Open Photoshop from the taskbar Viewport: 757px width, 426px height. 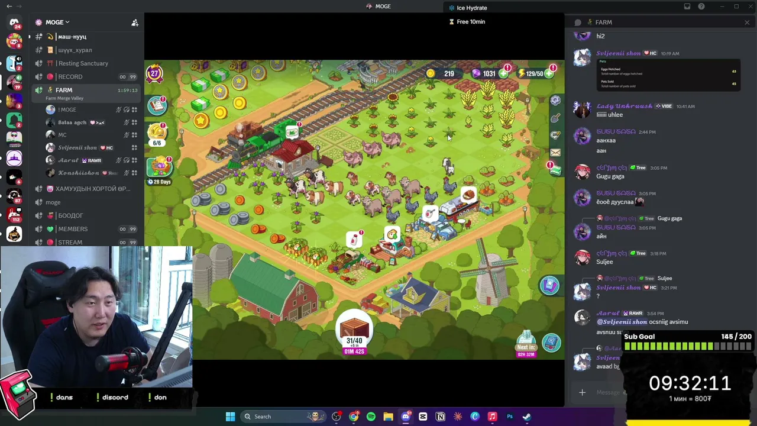point(510,417)
